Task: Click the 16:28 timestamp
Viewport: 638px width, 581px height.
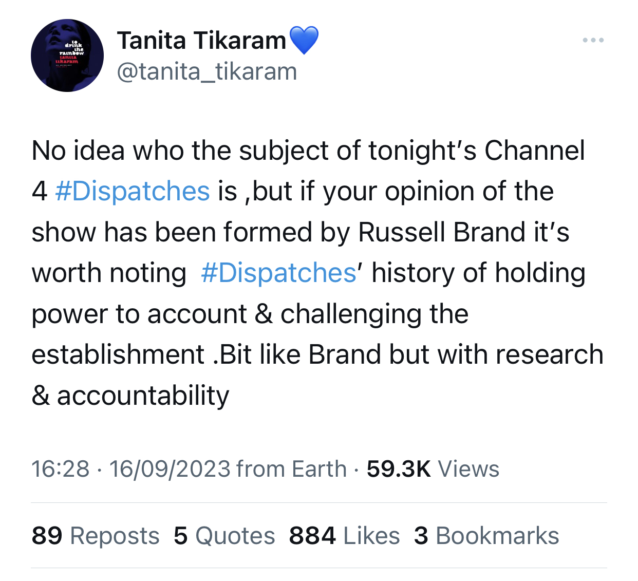Action: (x=60, y=468)
